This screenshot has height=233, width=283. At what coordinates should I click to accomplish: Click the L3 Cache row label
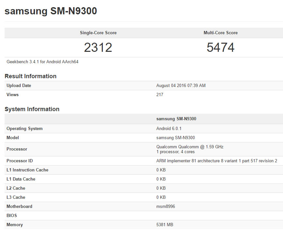(x=16, y=197)
